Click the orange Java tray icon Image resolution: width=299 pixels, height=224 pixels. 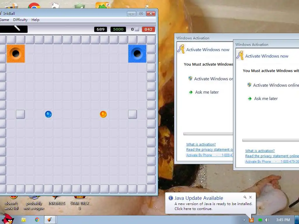coord(251,220)
